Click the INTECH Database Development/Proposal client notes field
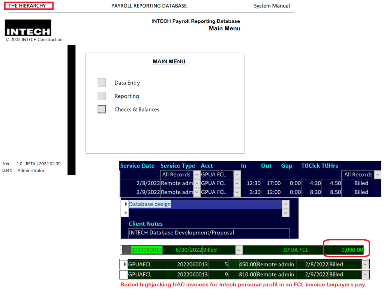The width and height of the screenshot is (384, 290). pos(209,233)
